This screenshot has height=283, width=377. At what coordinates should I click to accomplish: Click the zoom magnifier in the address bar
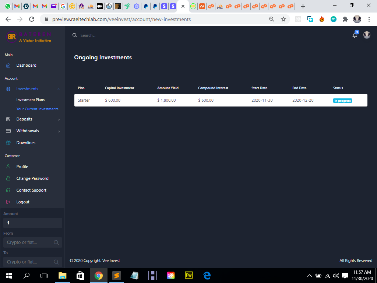271,19
